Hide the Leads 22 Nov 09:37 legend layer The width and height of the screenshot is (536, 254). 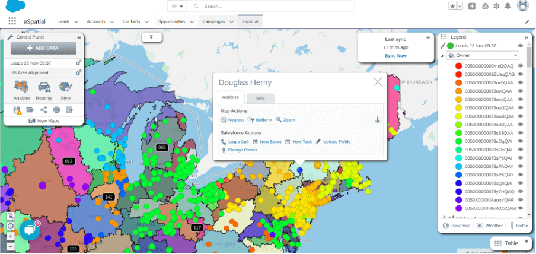point(520,46)
